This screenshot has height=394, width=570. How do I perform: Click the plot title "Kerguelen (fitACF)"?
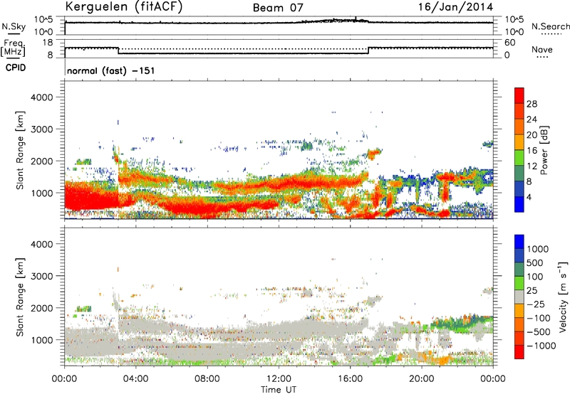point(123,7)
